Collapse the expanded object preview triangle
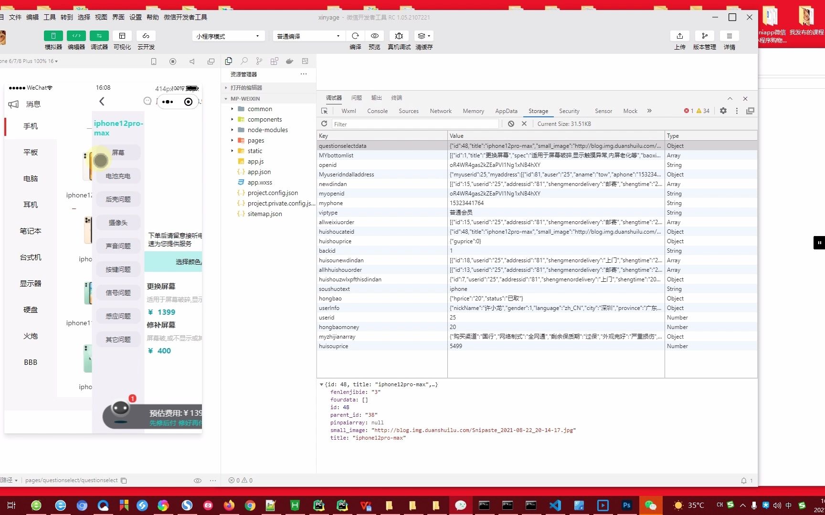 [x=321, y=384]
